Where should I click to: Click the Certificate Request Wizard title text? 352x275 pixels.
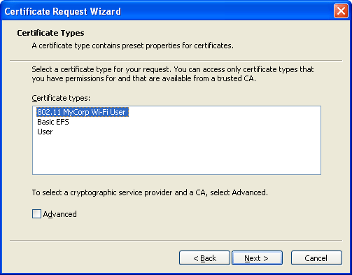[x=63, y=11]
